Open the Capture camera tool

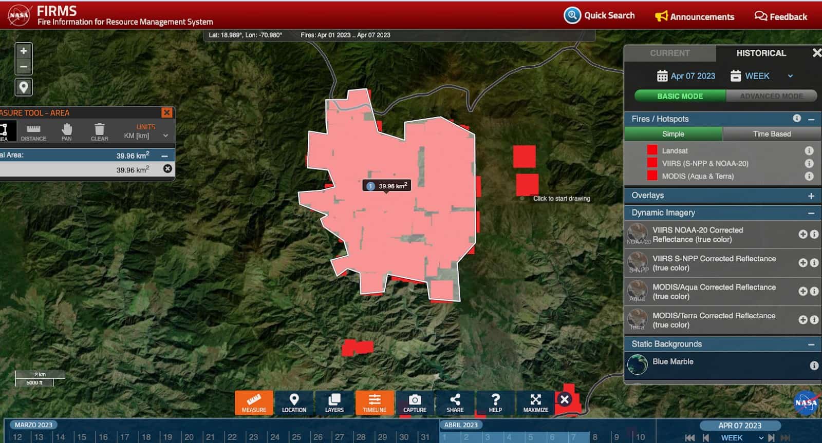415,402
